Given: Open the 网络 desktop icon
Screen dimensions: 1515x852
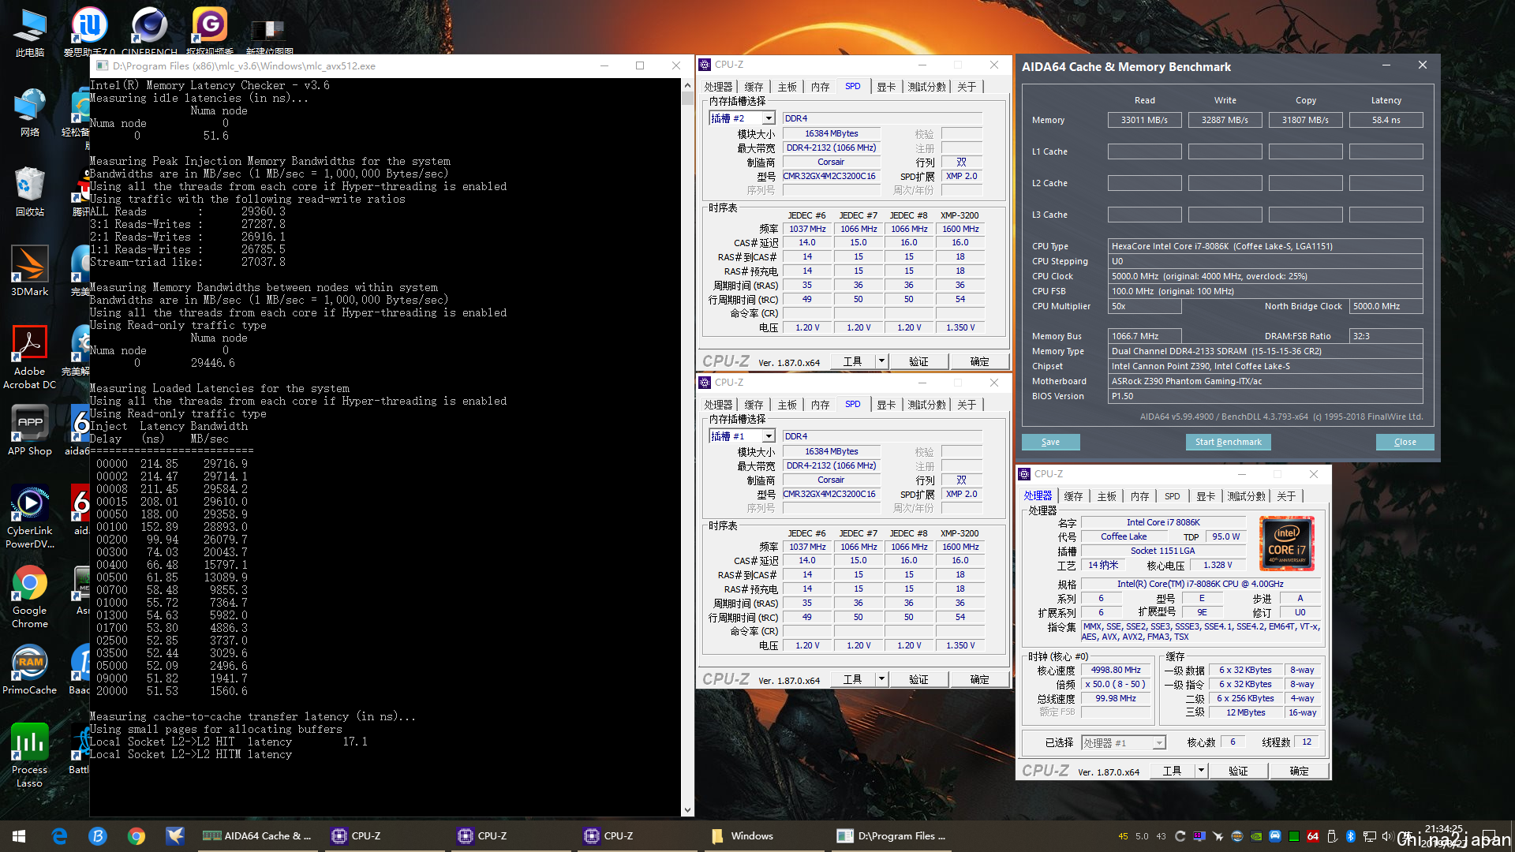Looking at the screenshot, I should click(30, 112).
